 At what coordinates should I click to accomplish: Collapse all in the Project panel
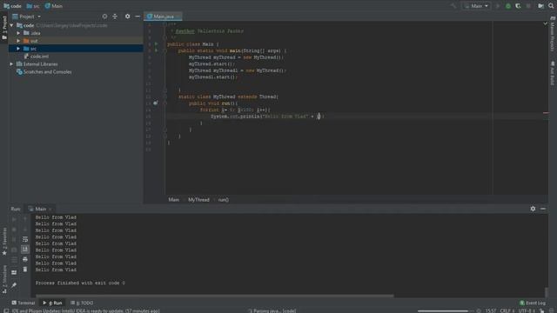[115, 17]
